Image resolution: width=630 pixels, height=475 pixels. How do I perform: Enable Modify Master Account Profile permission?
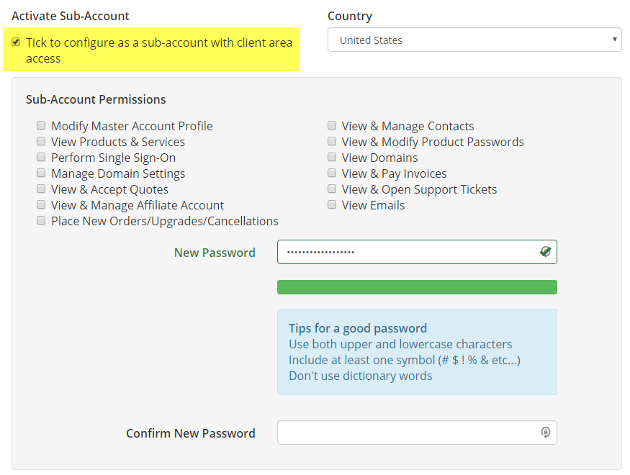[41, 125]
